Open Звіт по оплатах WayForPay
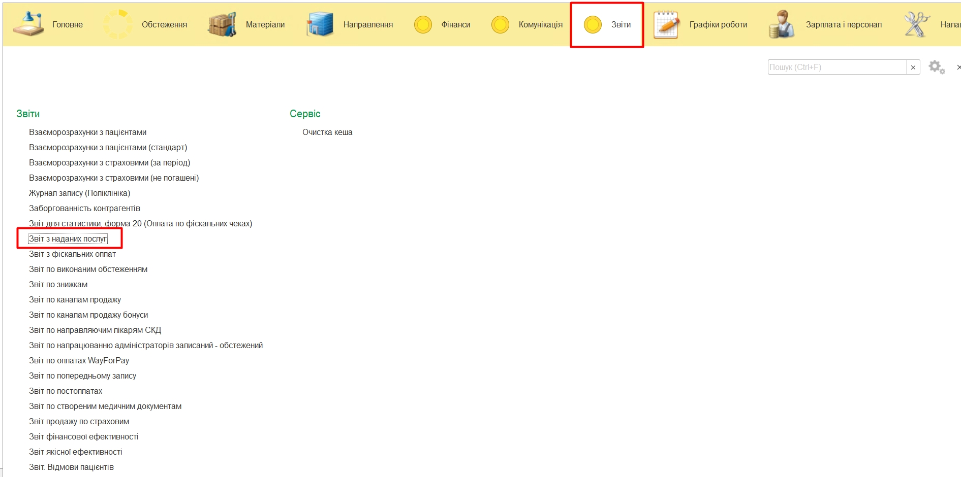 (79, 360)
